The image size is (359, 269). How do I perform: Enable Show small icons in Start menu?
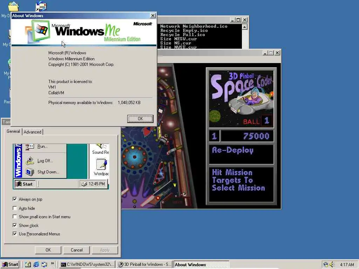tap(15, 216)
